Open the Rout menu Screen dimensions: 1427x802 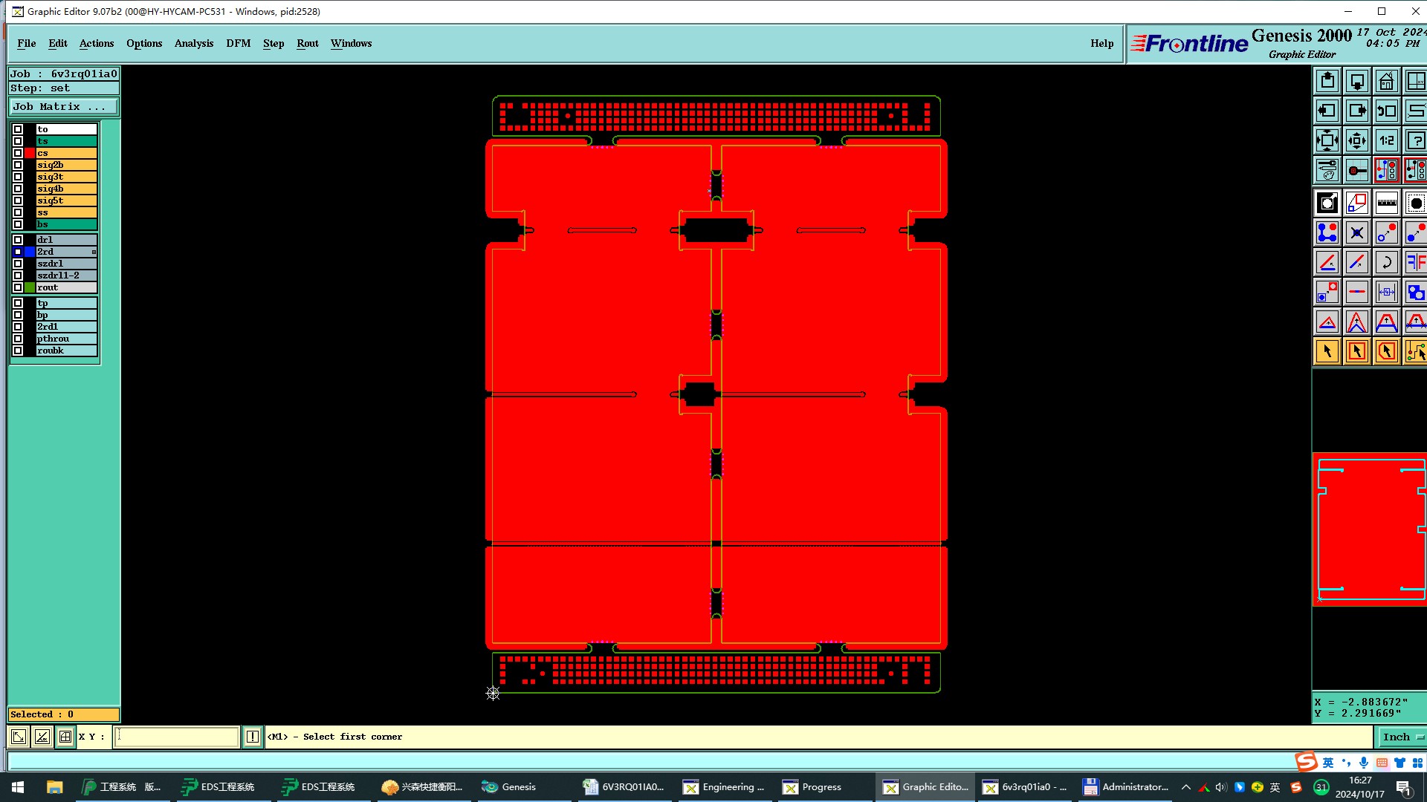coord(307,43)
